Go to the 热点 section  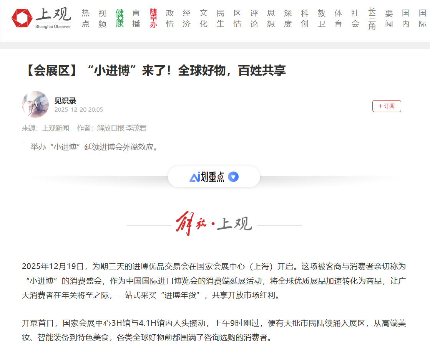(x=86, y=18)
